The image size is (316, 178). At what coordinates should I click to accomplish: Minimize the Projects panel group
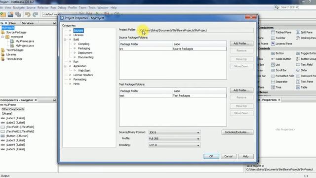point(54,23)
